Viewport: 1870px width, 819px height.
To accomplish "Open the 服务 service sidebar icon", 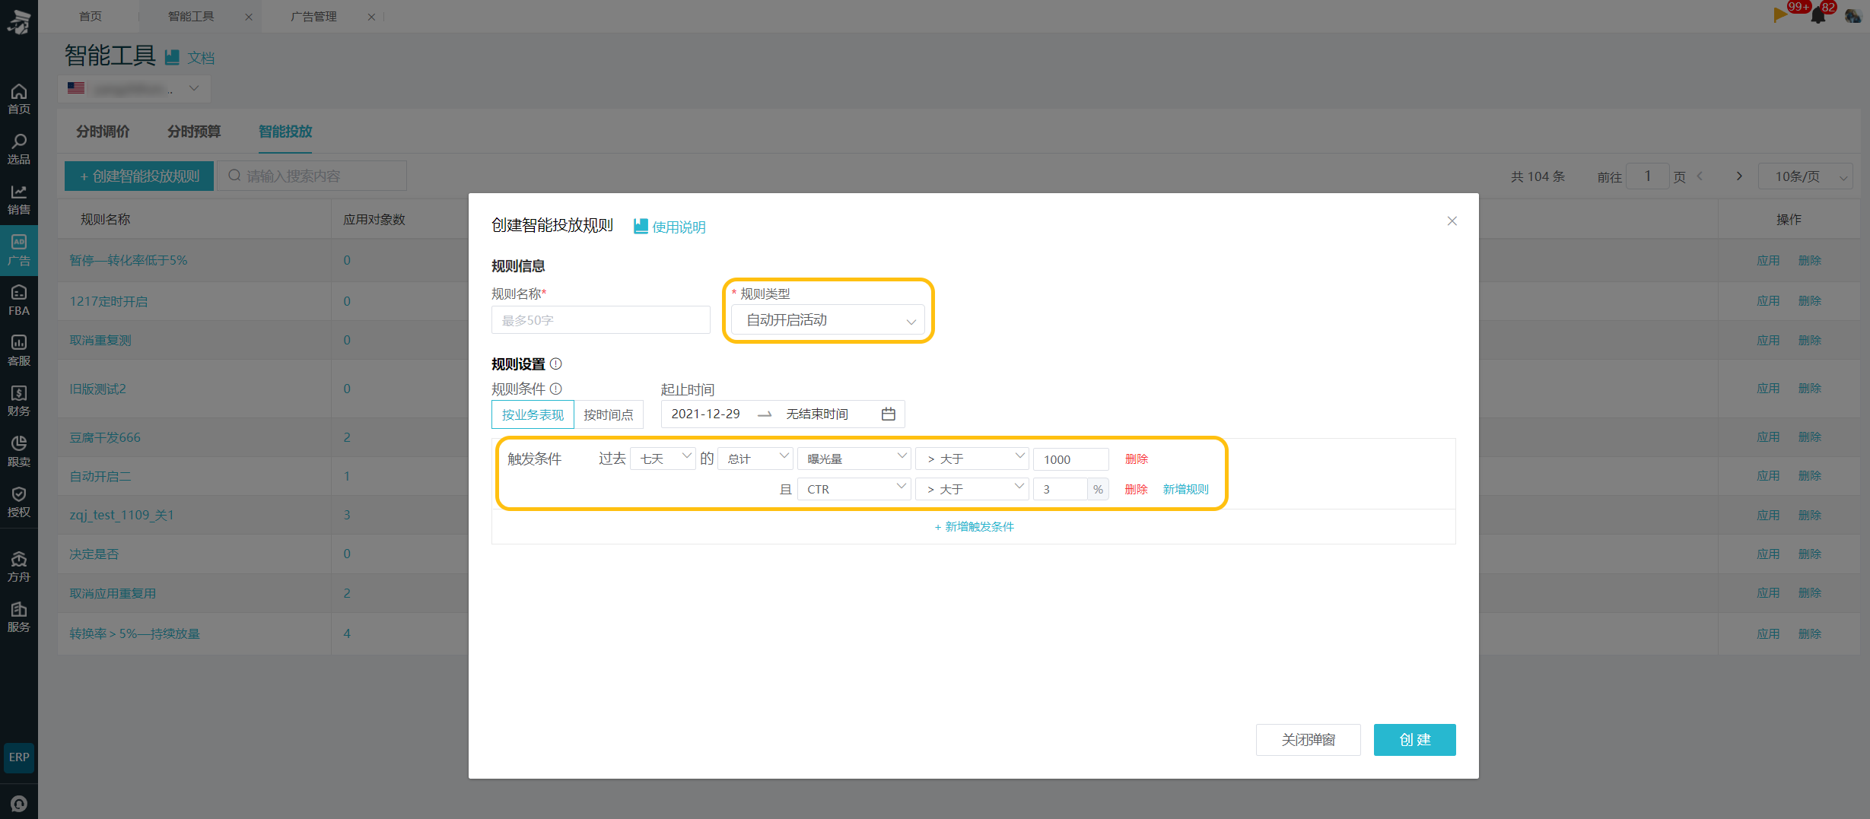I will pyautogui.click(x=19, y=617).
